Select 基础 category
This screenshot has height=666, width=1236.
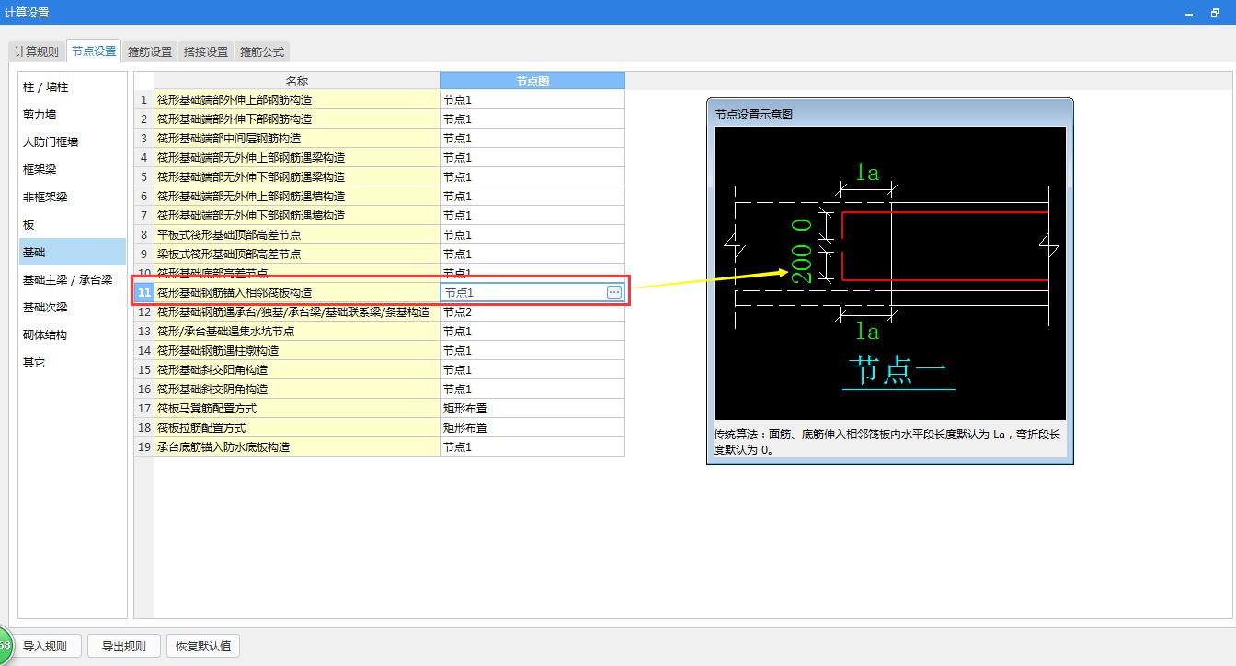[73, 252]
